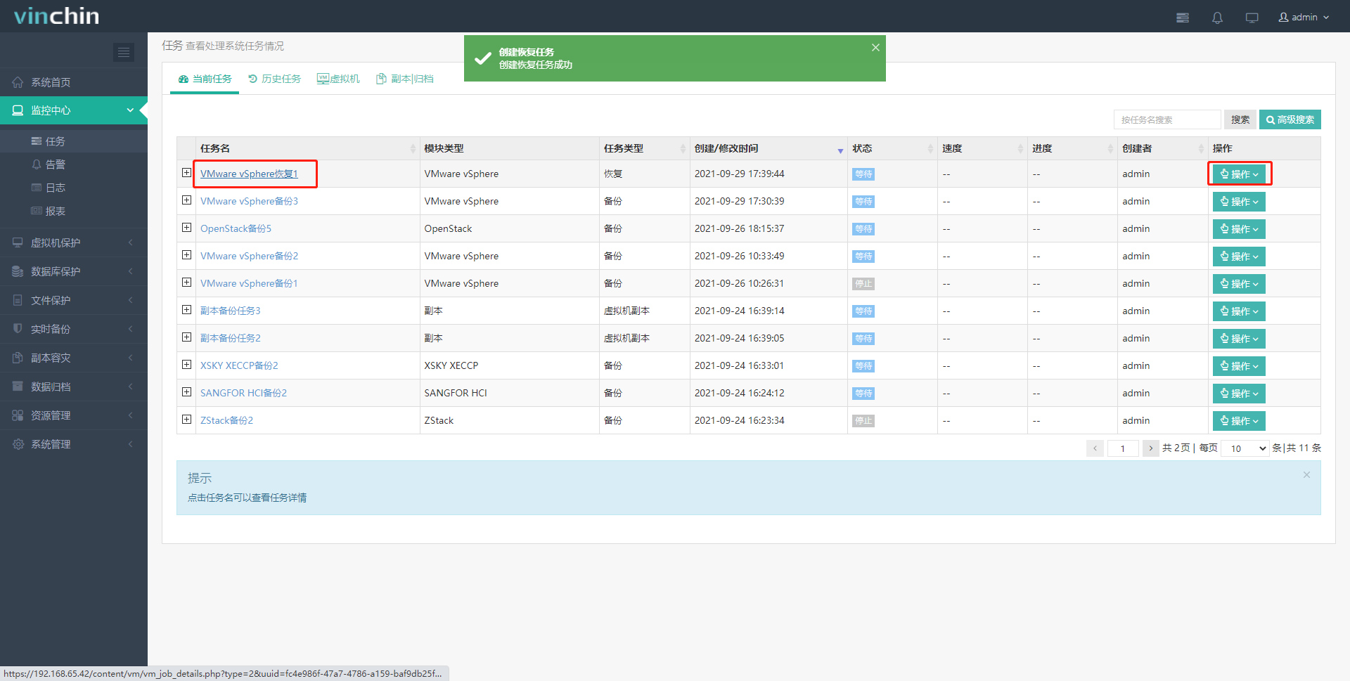Image resolution: width=1350 pixels, height=681 pixels.
Task: Open VMware vSphere恢复1 task details
Action: [x=249, y=174]
